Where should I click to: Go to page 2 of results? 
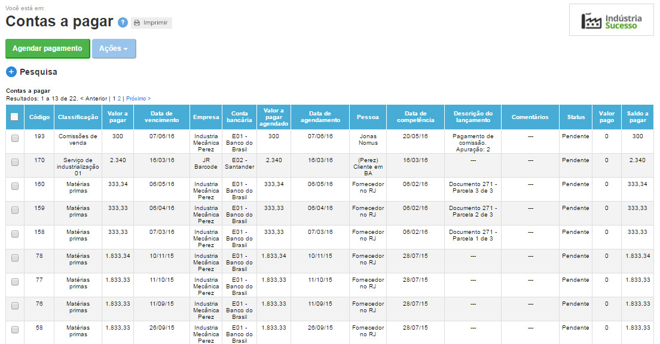point(119,98)
